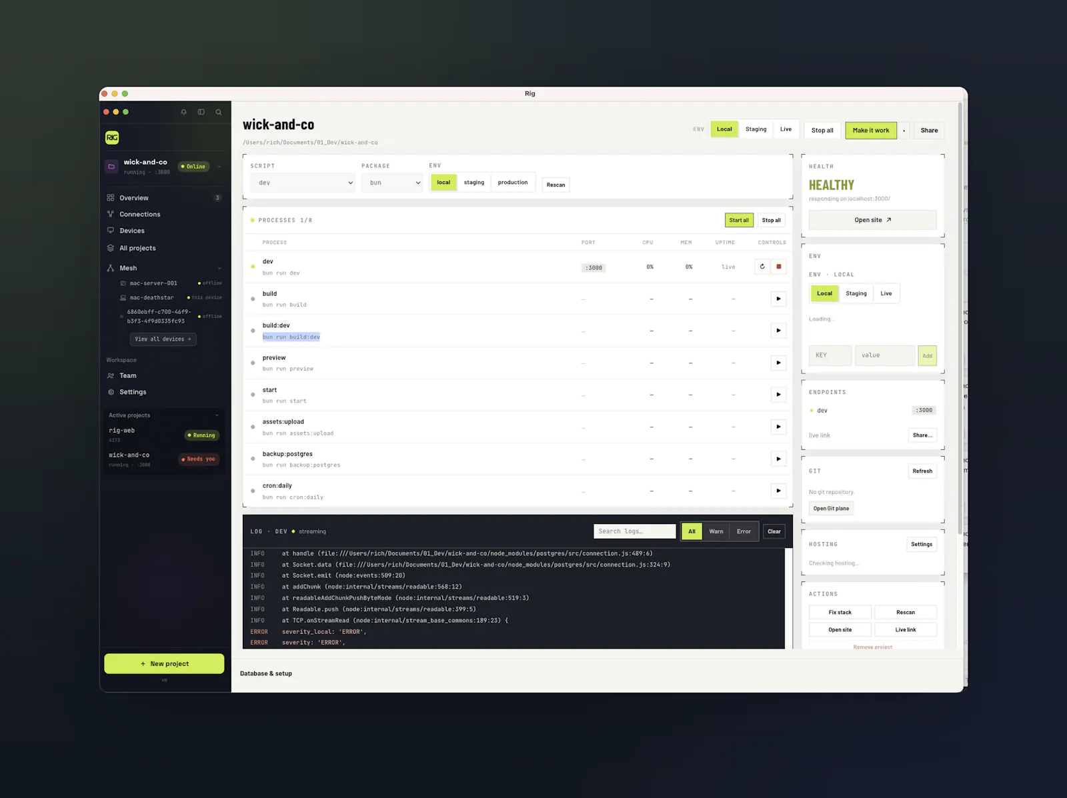Click New project button in sidebar
Screen dimensions: 1067x798
coord(164,664)
